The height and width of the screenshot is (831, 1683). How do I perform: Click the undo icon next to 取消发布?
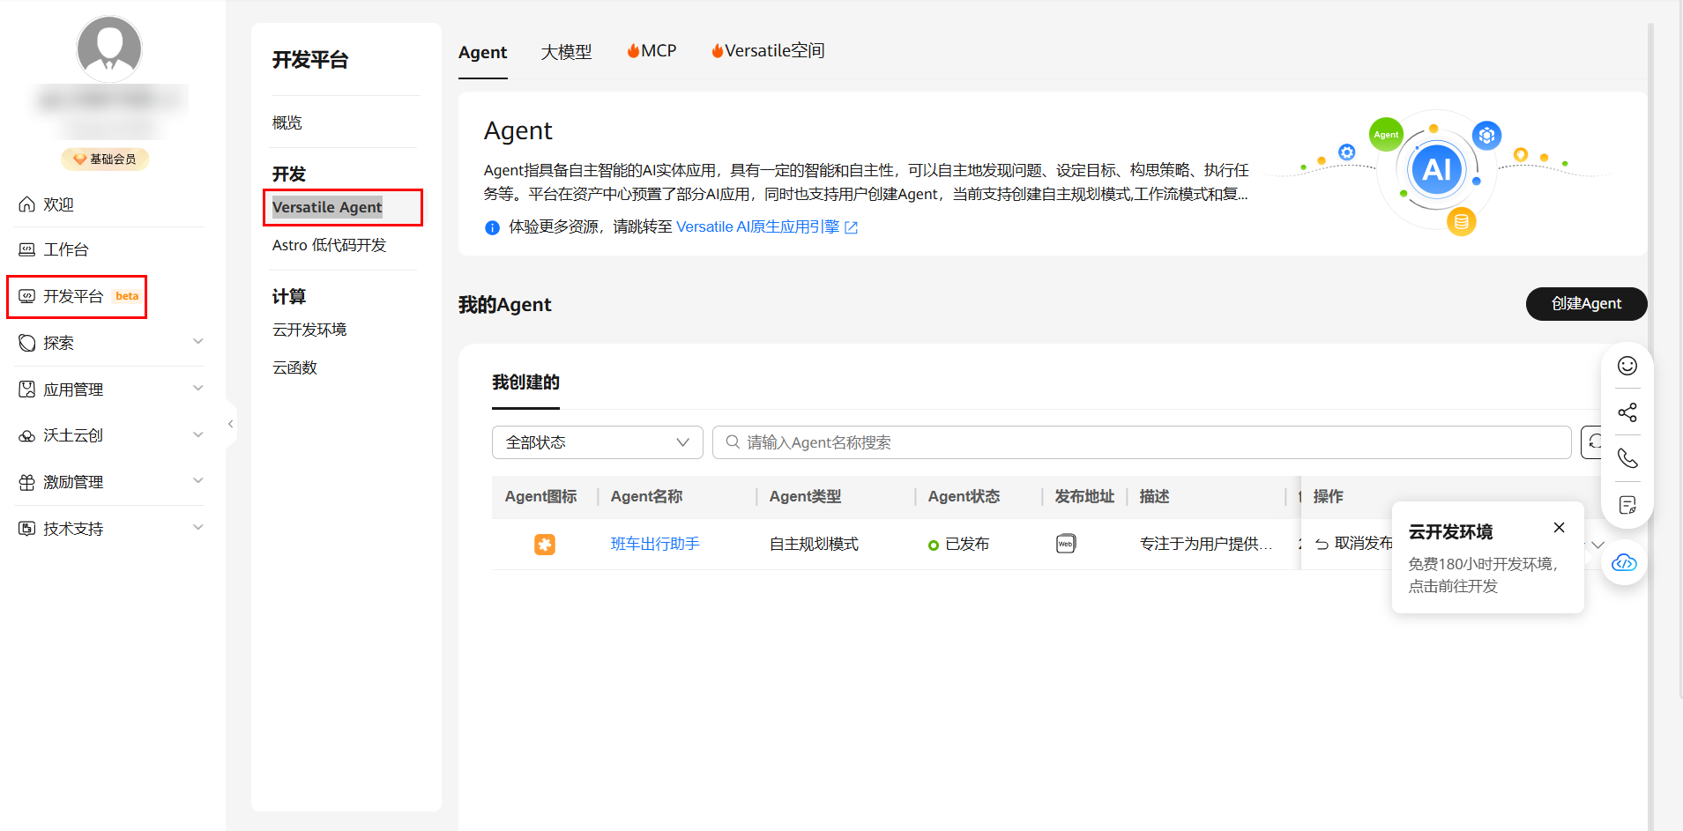[x=1320, y=544]
